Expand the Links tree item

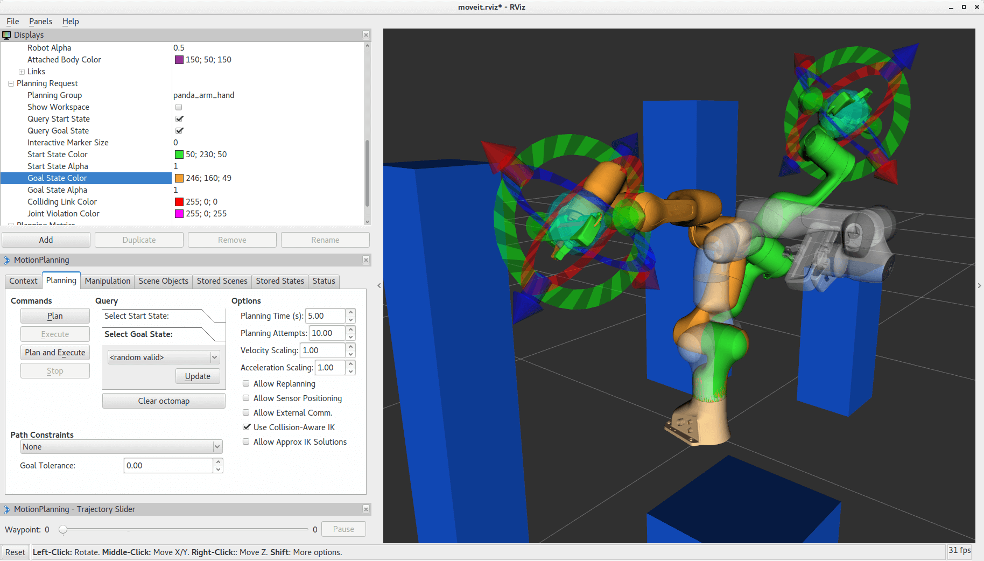[22, 72]
